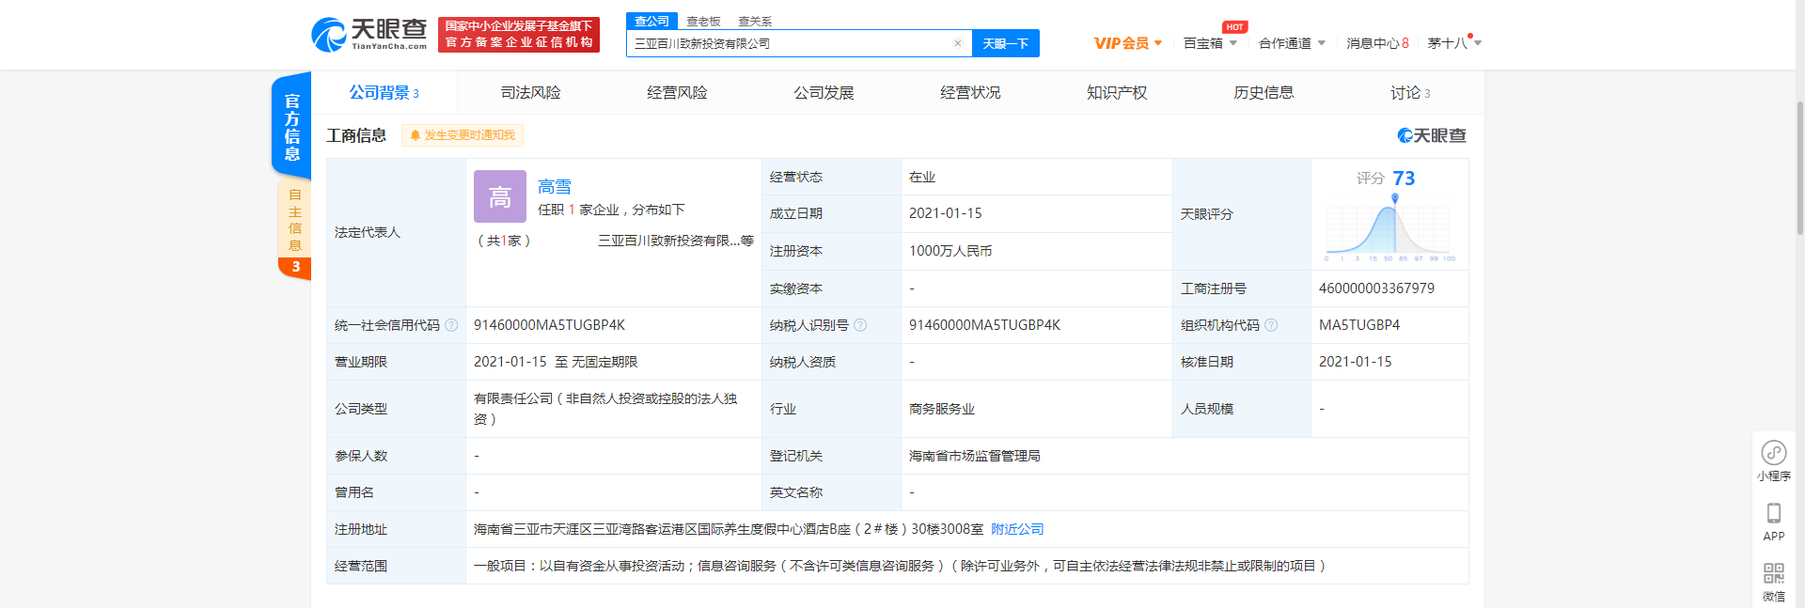Expand the 合作通道 dropdown menu
1805x608 pixels.
click(x=1292, y=43)
